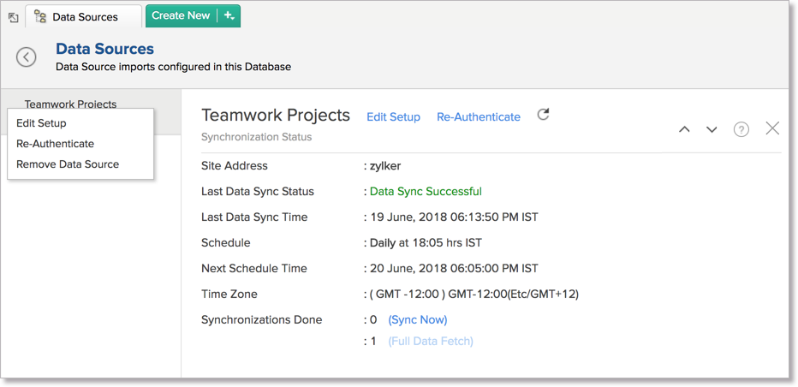Click the back arrow beside Data Sources

26,57
